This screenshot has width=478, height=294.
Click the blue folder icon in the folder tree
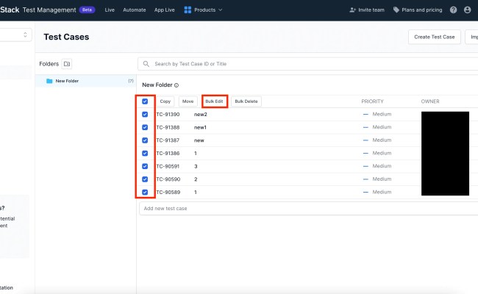click(x=49, y=81)
